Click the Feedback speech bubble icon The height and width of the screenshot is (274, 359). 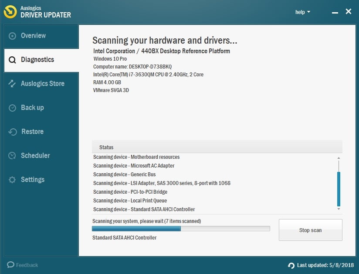pos(10,265)
